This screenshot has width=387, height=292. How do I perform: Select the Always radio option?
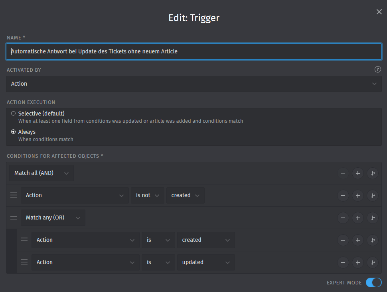[x=13, y=132]
